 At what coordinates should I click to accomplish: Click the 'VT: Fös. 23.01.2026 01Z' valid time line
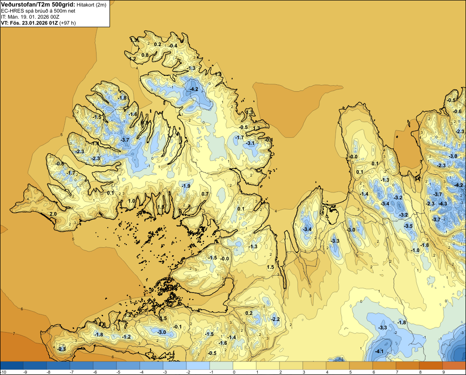pos(30,23)
